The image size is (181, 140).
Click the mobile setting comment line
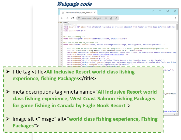coord(74,37)
